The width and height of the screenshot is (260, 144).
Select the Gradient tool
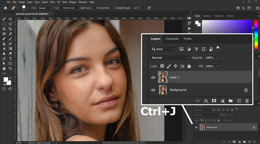(x=10, y=49)
